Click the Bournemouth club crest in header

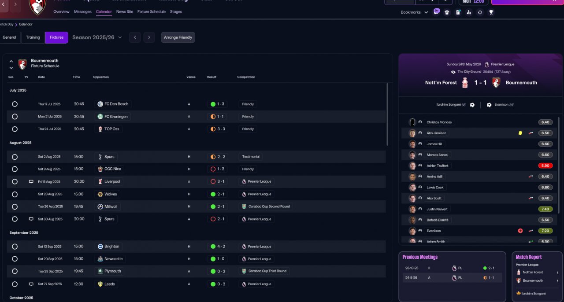[37, 7]
